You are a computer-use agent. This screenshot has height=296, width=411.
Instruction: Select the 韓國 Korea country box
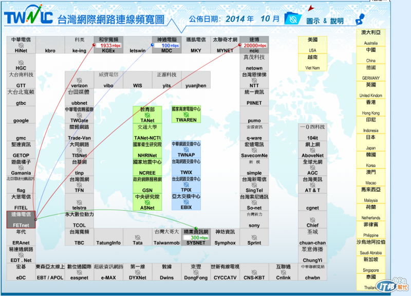(x=371, y=160)
